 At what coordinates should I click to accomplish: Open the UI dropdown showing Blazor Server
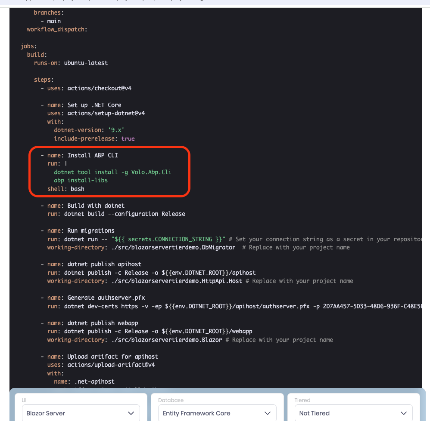tap(81, 413)
